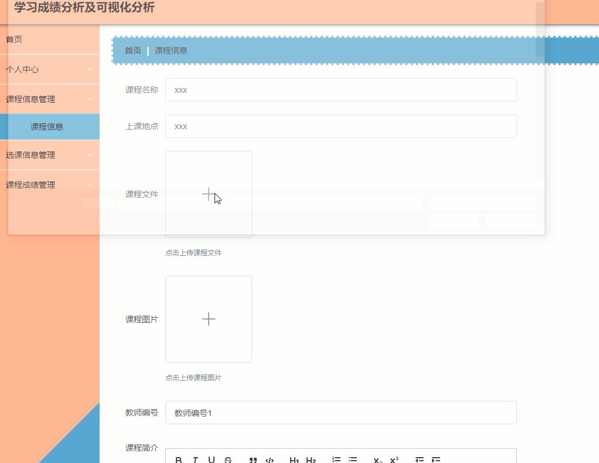Select the underline icon in the editor toolbar
The image size is (599, 463).
point(211,460)
